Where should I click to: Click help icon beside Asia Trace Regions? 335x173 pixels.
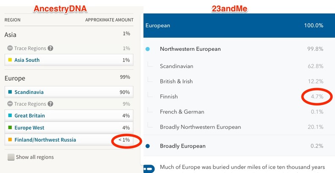pos(51,48)
